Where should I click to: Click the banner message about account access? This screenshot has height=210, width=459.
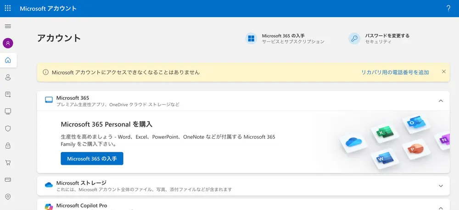(x=126, y=72)
